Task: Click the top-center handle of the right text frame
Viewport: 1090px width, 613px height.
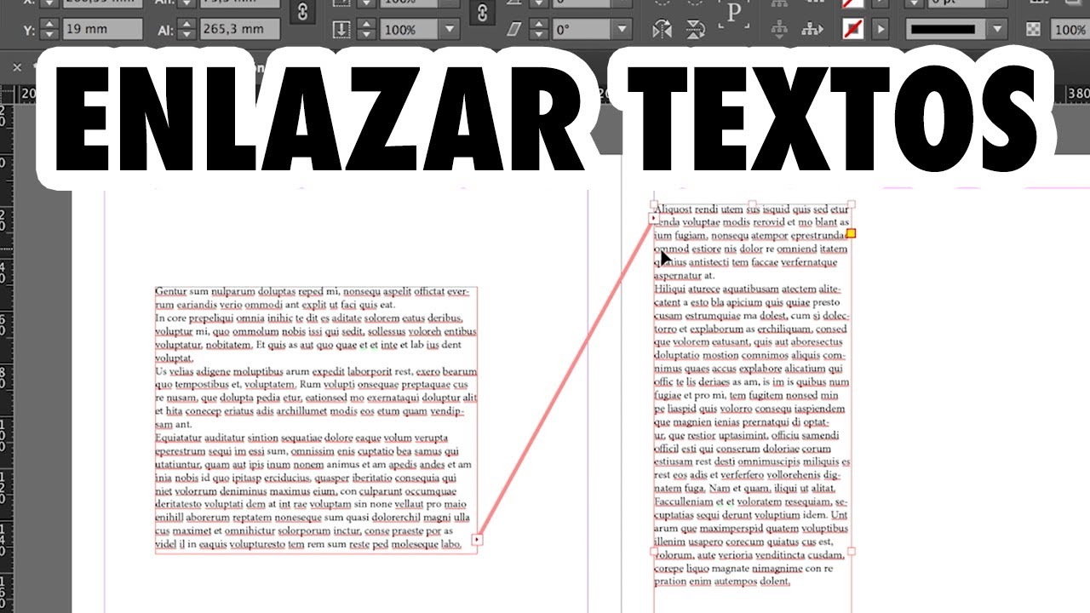Action: coord(752,204)
